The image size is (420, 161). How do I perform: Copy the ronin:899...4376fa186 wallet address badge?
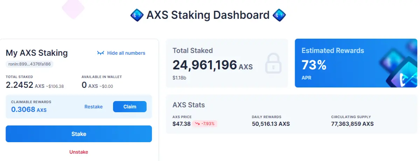coord(29,64)
